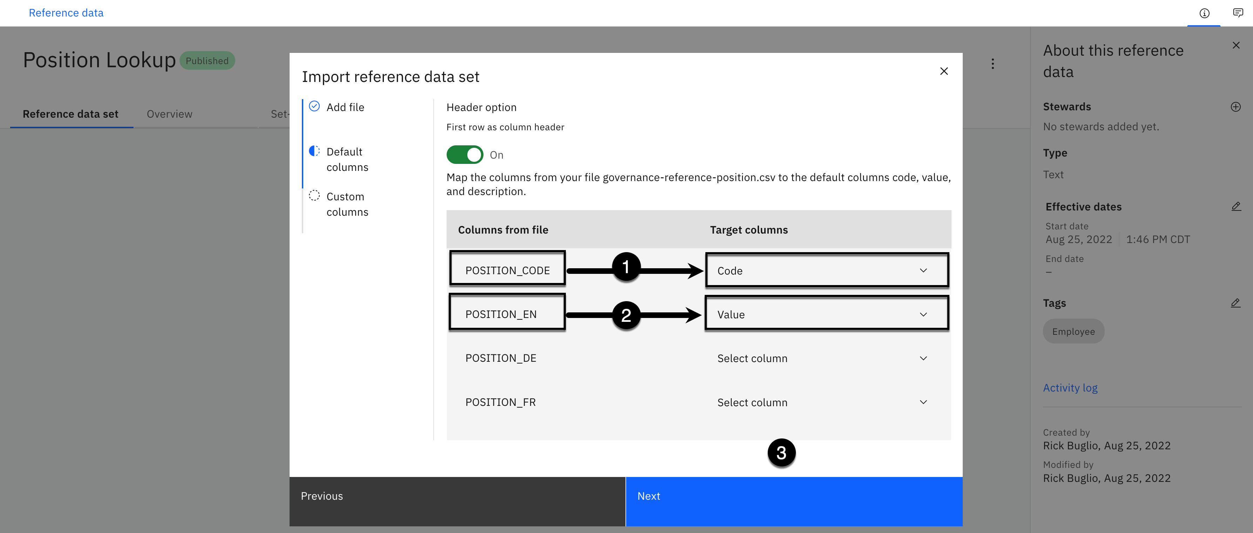Screen dimensions: 1253x533
Task: Toggle First row as column header switch
Action: [465, 155]
